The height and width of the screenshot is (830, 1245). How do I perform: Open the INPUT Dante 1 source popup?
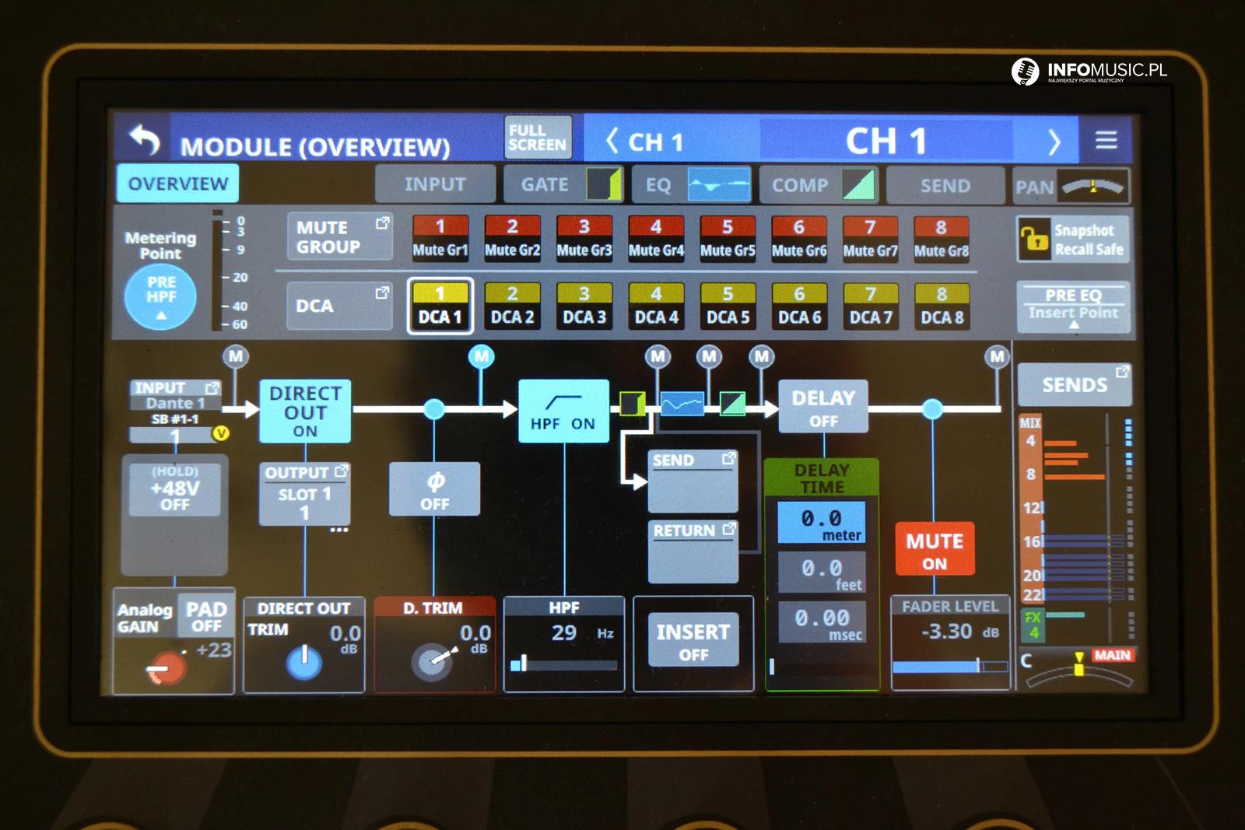coord(175,395)
